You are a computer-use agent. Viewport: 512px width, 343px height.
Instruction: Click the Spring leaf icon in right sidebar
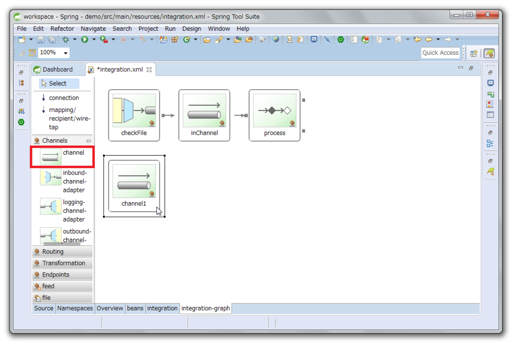(490, 171)
